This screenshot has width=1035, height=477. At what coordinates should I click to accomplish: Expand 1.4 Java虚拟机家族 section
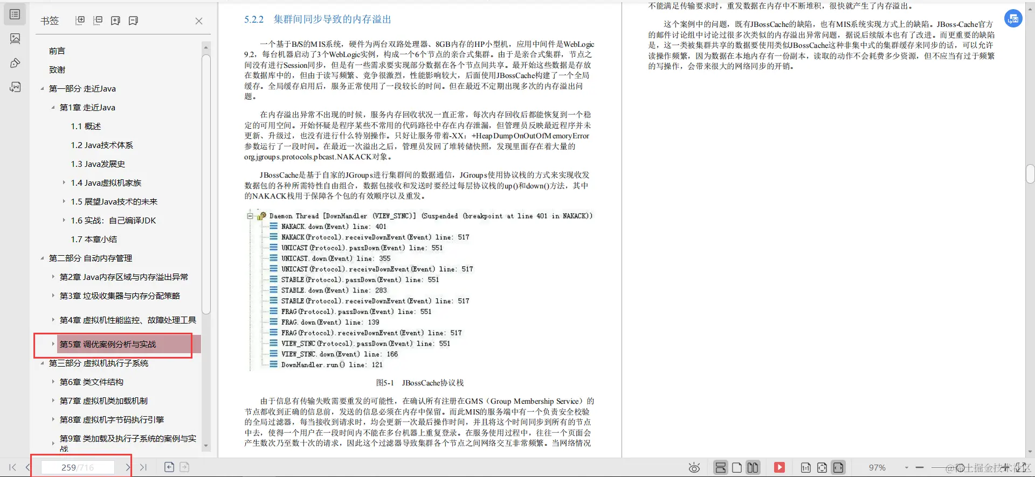click(x=64, y=183)
